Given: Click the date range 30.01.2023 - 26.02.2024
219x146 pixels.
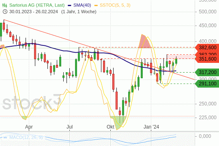Looking at the screenshot, I should [34, 12].
